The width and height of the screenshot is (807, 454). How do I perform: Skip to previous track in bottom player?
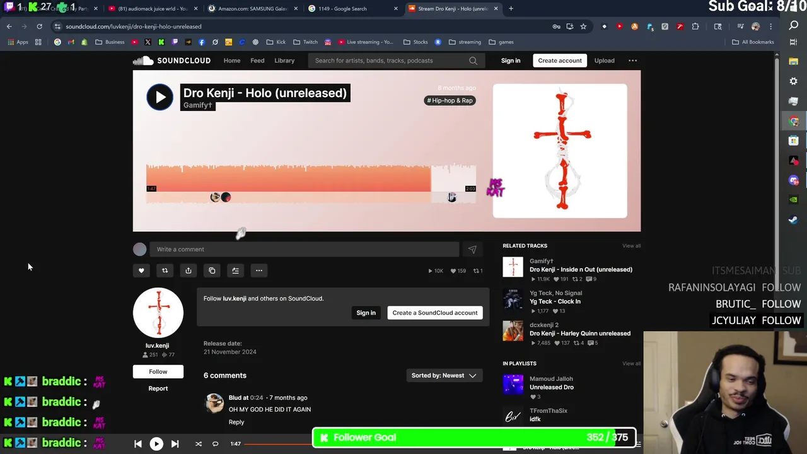138,444
